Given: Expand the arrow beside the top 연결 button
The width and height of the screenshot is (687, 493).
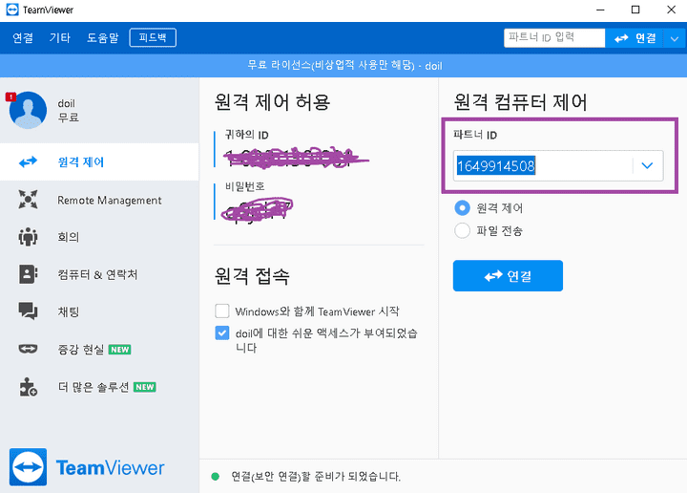Looking at the screenshot, I should point(675,38).
